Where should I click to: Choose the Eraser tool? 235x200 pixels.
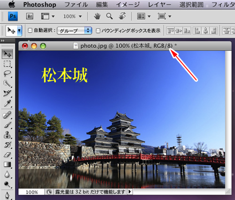point(7,155)
